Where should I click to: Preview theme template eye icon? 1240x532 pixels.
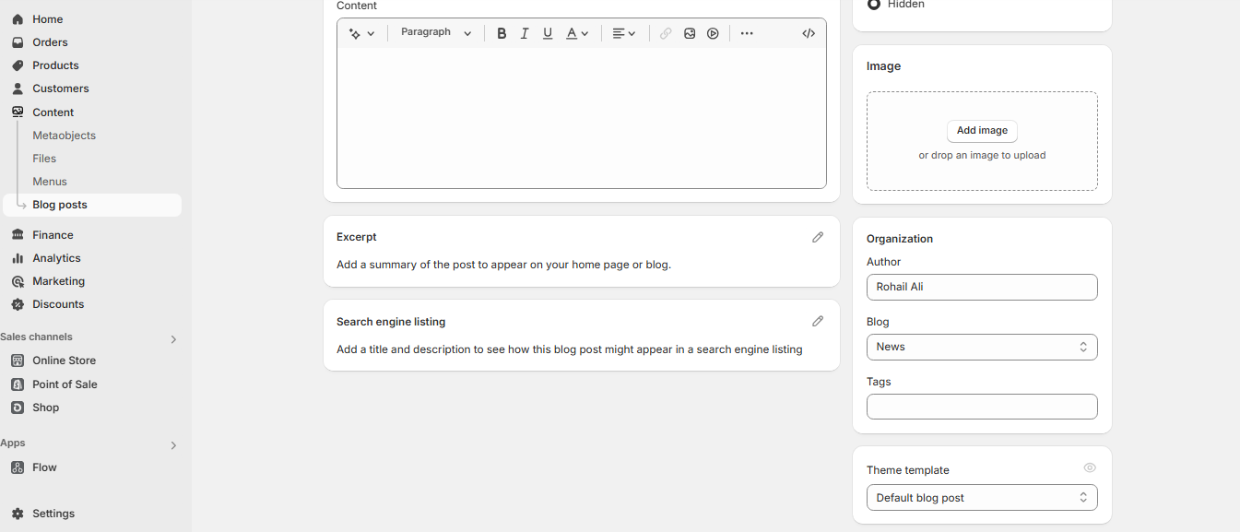[x=1090, y=468]
